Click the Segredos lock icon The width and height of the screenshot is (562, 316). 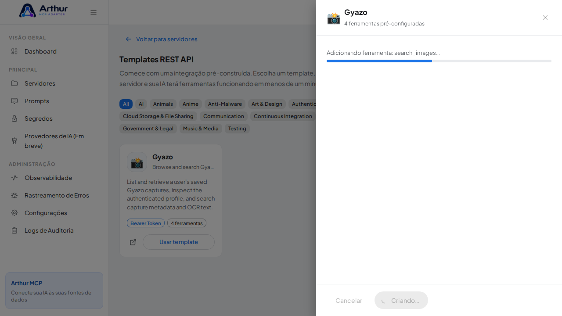coord(14,118)
